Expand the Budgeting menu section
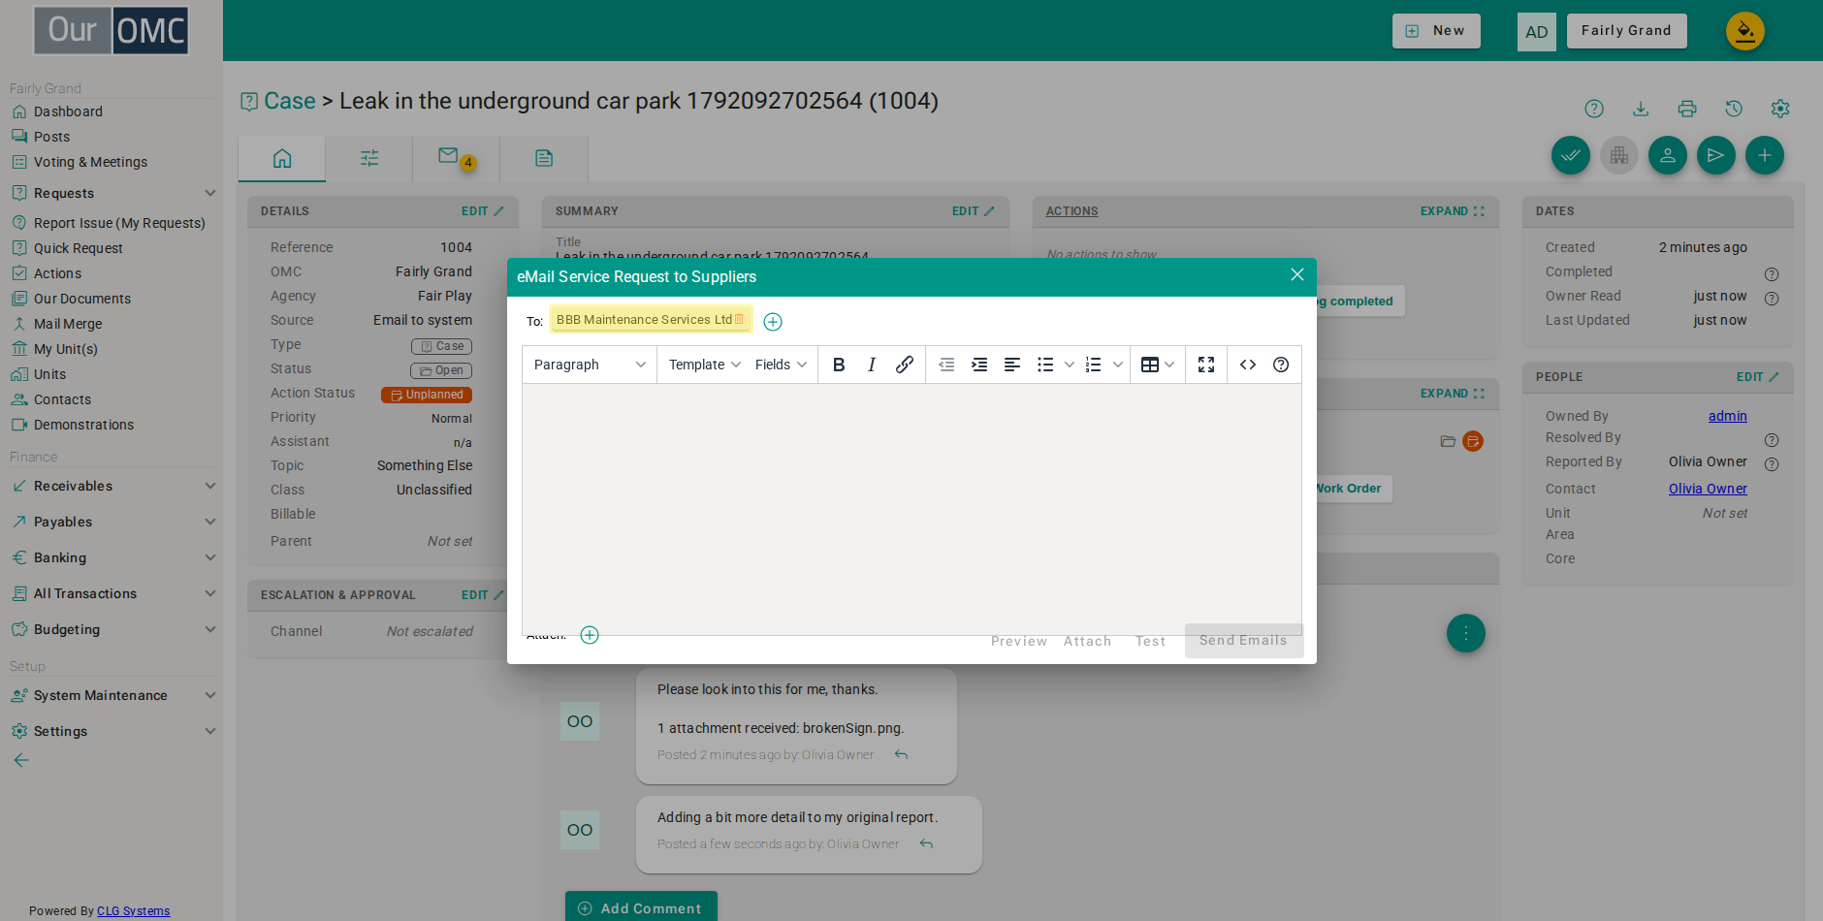 click(x=113, y=629)
